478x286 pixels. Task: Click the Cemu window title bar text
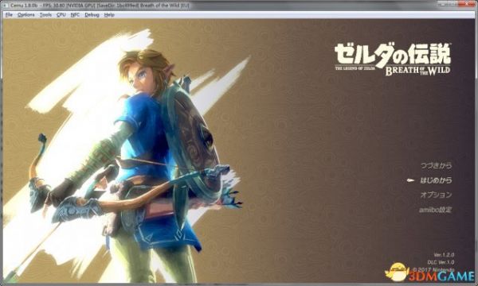pos(100,6)
